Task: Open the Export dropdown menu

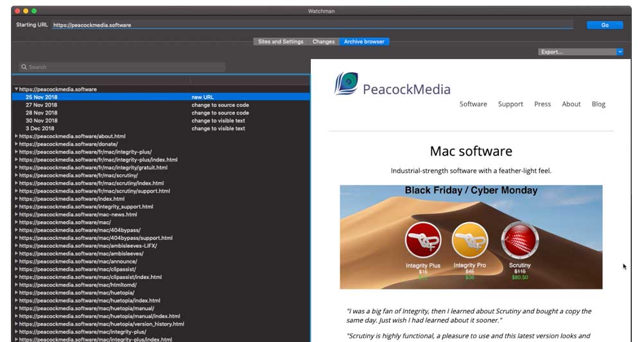Action: [x=580, y=52]
